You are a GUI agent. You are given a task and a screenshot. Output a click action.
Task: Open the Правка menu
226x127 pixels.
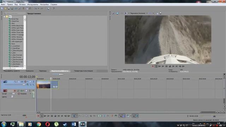point(10,5)
